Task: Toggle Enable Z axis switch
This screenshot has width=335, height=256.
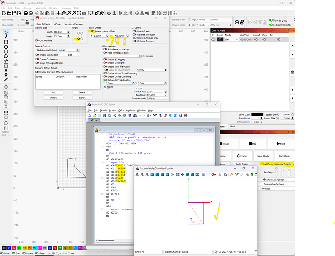Action: pyautogui.click(x=135, y=31)
